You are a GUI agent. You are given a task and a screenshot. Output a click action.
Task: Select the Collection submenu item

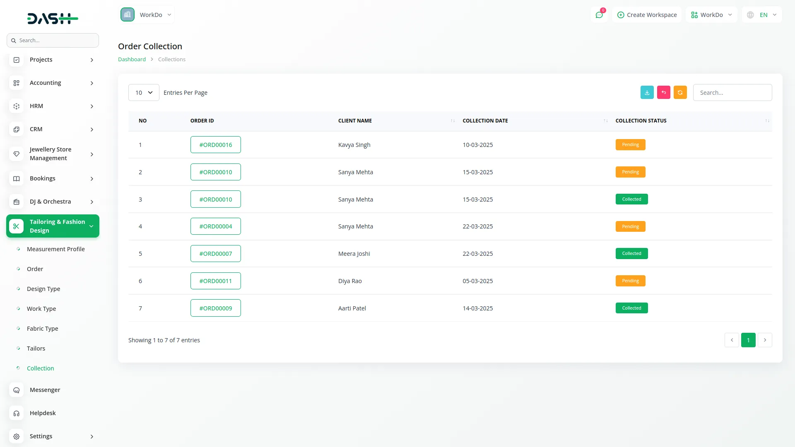click(41, 368)
